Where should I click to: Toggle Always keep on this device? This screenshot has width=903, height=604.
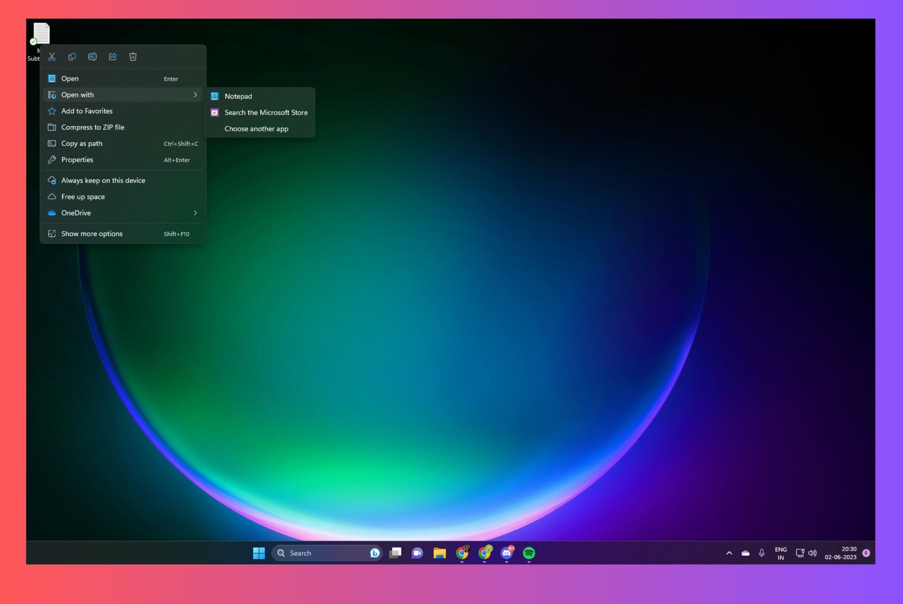point(103,180)
